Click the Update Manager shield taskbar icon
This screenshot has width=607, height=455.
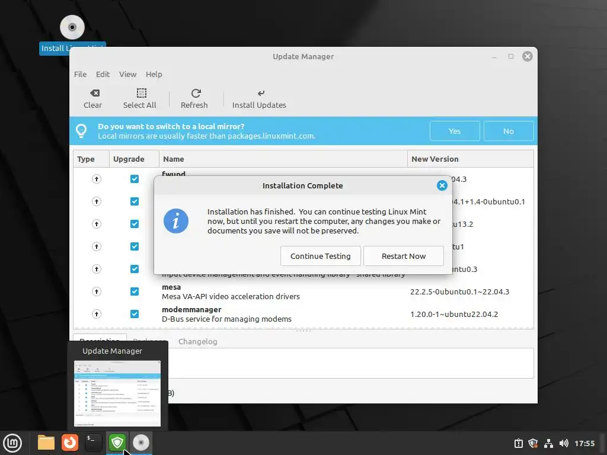coord(117,443)
